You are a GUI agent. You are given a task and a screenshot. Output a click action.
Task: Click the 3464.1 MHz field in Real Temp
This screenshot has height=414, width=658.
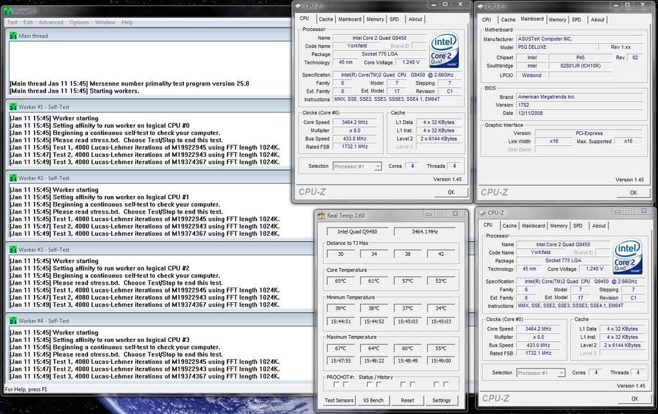(425, 232)
